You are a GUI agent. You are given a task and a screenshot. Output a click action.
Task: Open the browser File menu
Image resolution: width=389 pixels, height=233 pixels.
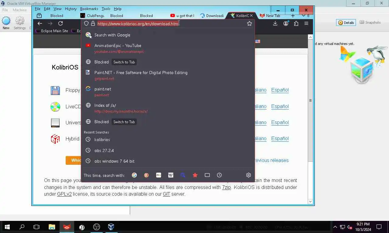[37, 9]
